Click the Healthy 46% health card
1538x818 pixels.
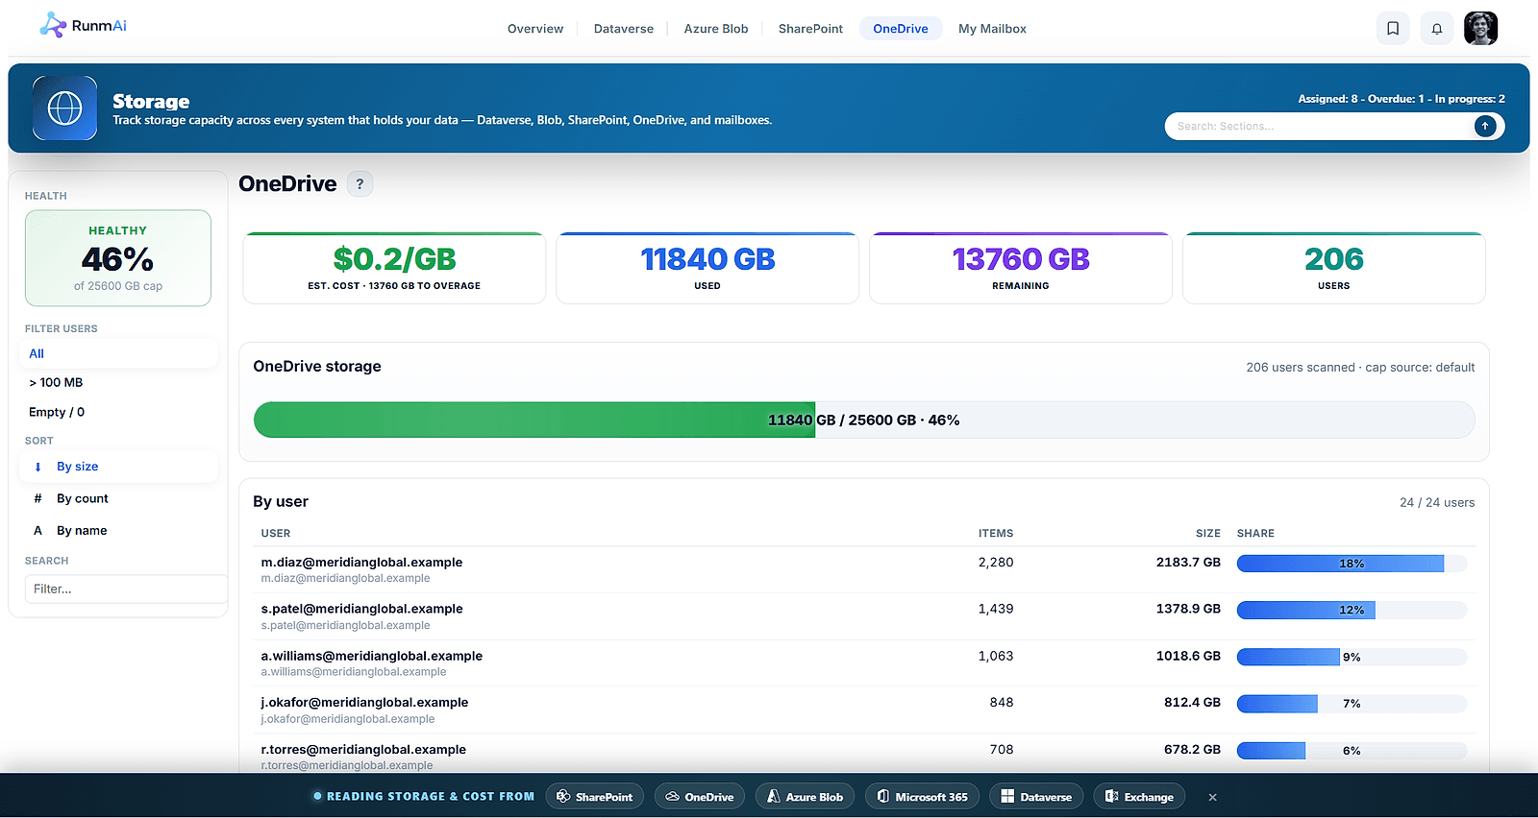[x=118, y=258]
